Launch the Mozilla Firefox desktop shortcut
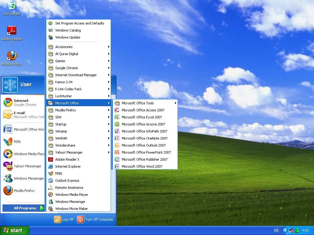 12,56
